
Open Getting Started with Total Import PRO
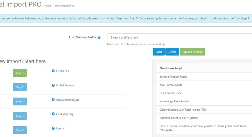[x=183, y=110]
